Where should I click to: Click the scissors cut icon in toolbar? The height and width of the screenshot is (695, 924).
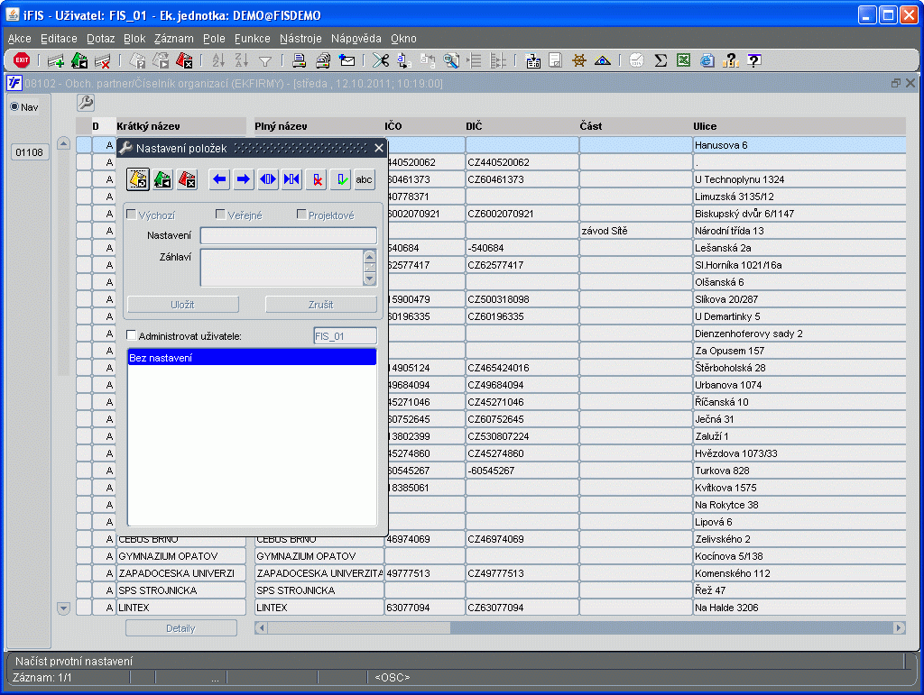click(x=381, y=60)
